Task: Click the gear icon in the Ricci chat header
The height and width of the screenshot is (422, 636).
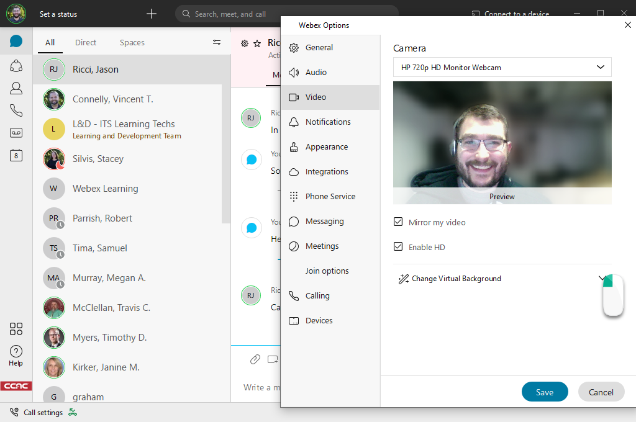Action: pyautogui.click(x=245, y=43)
